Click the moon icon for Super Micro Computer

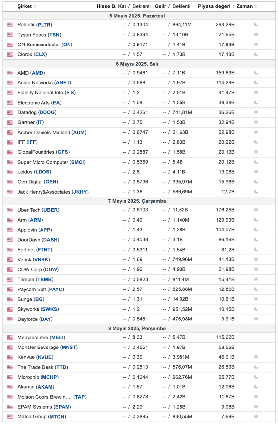point(256,162)
